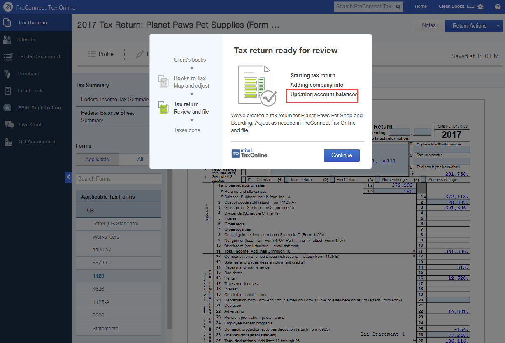Image resolution: width=505 pixels, height=343 pixels.
Task: Select Letter (US Standard) form
Action: [x=119, y=224]
